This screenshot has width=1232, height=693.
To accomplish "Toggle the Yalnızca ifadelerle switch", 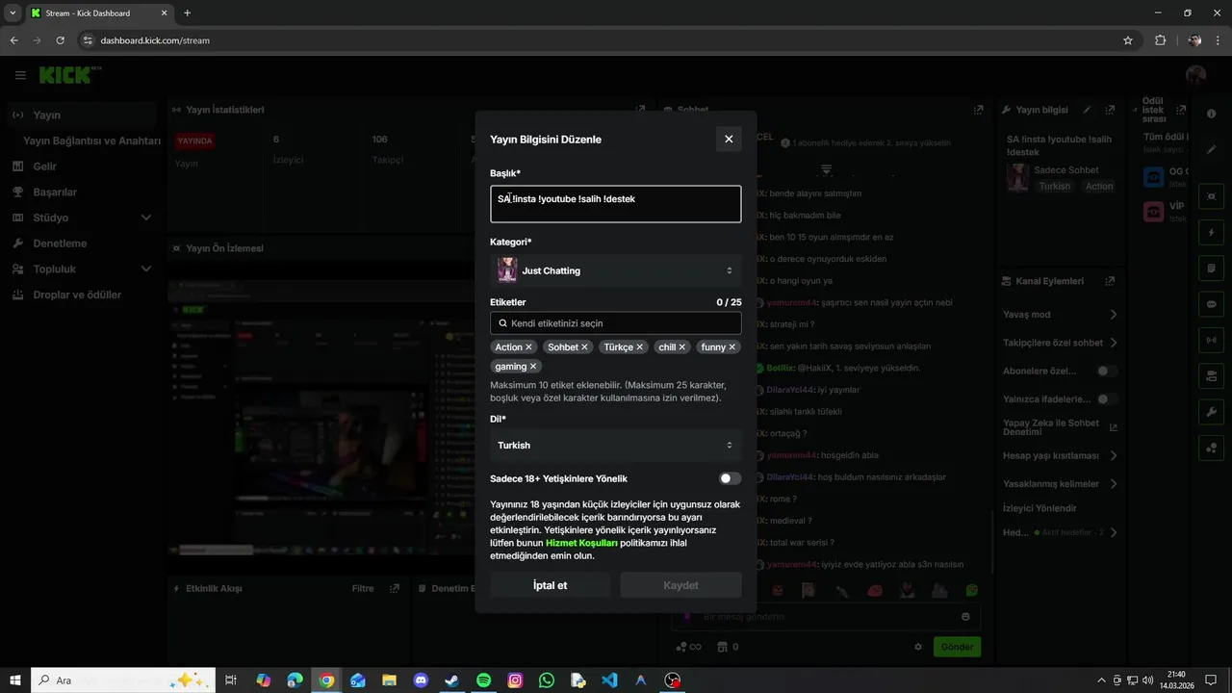I will (x=1107, y=398).
